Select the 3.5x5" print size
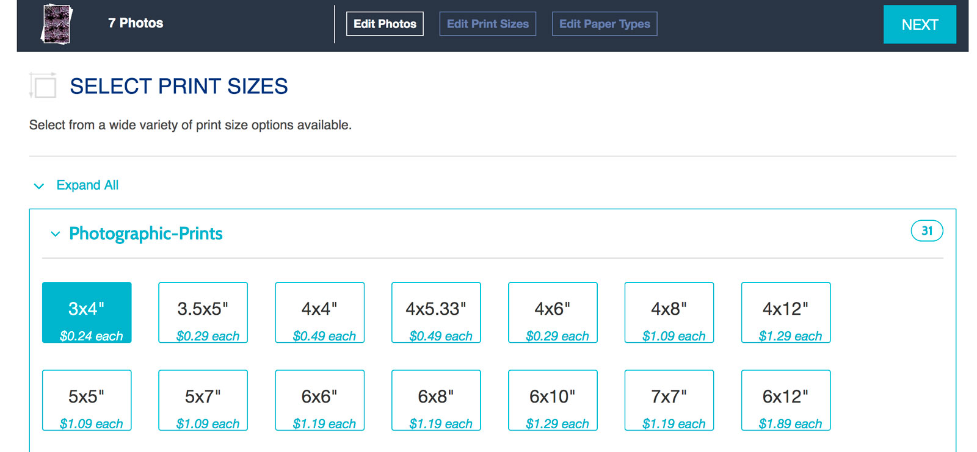Screen dimensions: 977x452 [203, 312]
